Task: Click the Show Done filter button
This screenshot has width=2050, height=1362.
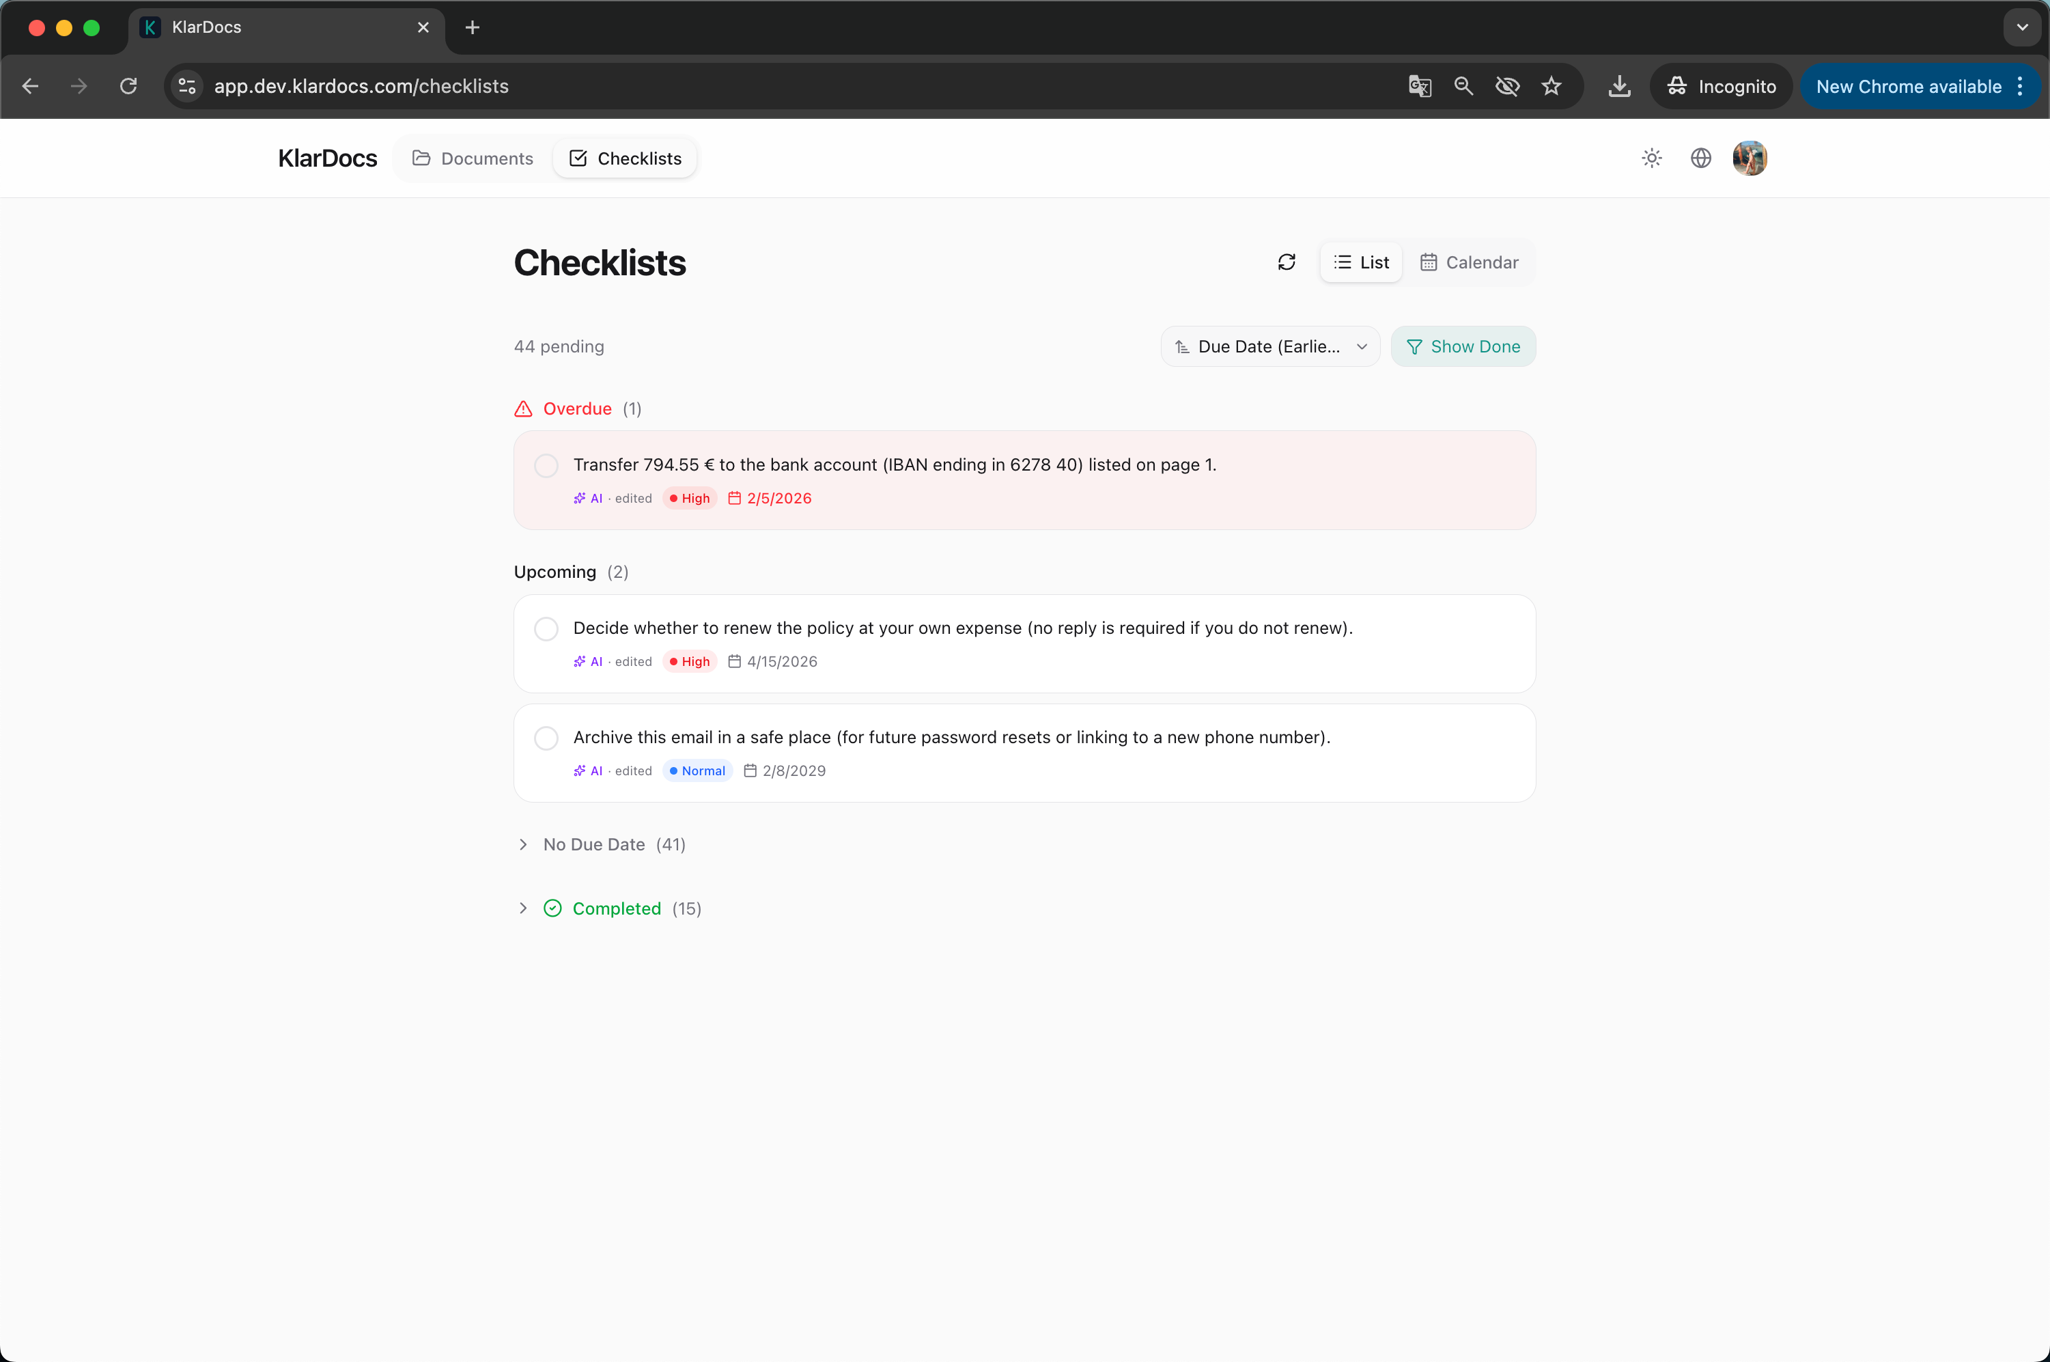Action: (1463, 346)
